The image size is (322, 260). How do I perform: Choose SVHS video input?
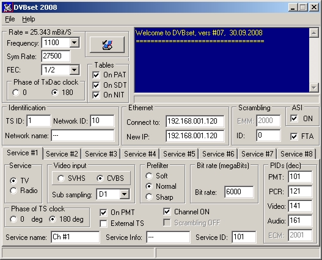(61, 178)
